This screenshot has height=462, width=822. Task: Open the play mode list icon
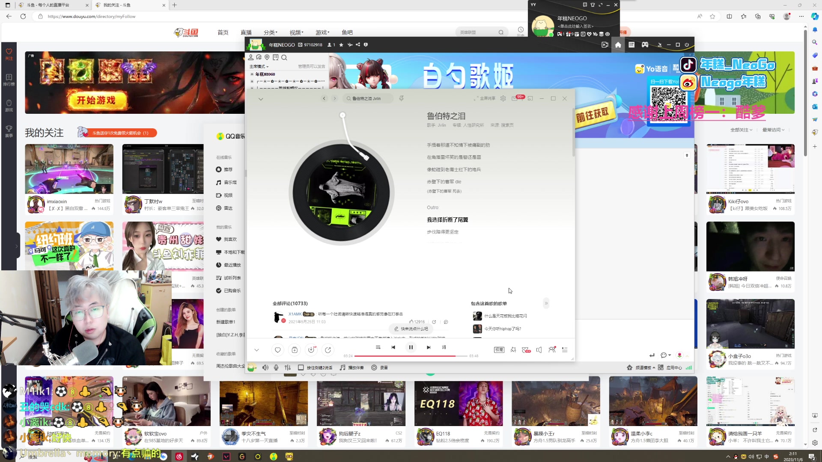click(x=378, y=347)
